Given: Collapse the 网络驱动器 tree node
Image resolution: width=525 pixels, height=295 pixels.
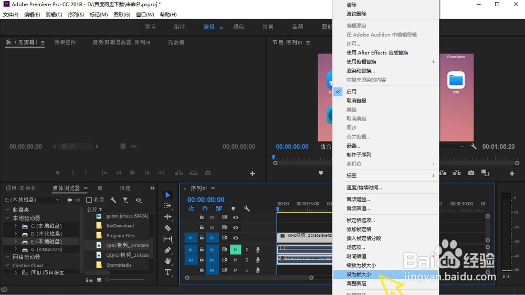Looking at the screenshot, I should pyautogui.click(x=7, y=257).
